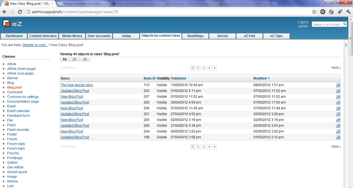
Task: Click edit icon for node 205 row
Action: 338,120
